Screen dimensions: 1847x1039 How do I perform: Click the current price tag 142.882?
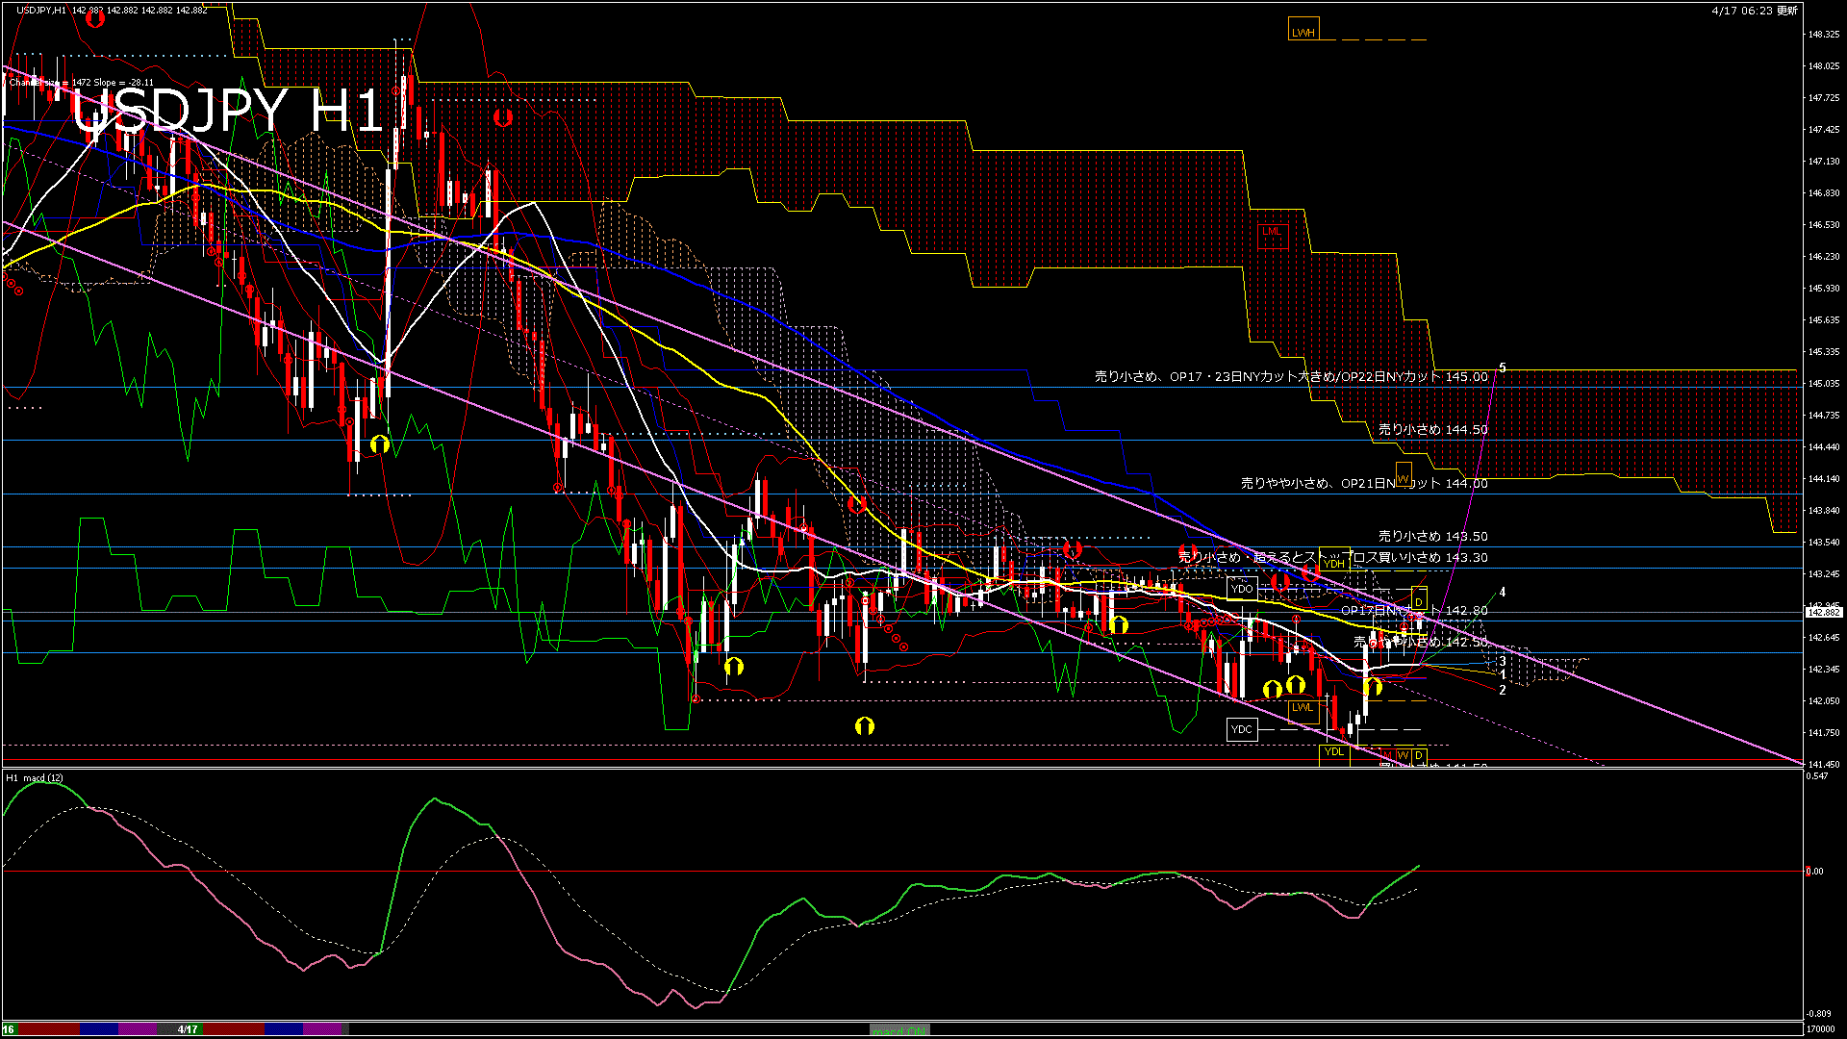tap(1823, 612)
